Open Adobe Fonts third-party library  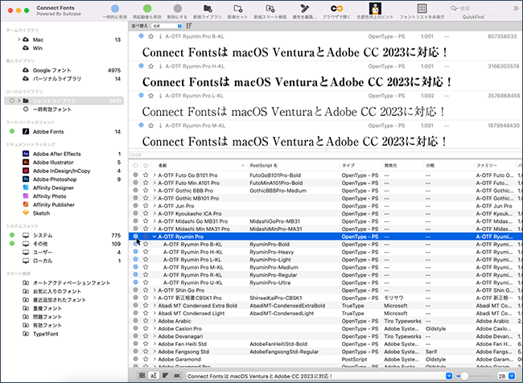point(48,132)
